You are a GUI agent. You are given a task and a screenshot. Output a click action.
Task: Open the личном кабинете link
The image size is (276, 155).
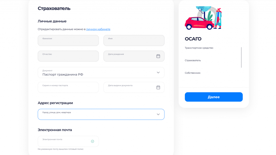(x=98, y=29)
